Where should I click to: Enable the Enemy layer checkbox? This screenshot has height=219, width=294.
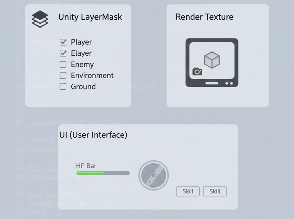(x=63, y=65)
